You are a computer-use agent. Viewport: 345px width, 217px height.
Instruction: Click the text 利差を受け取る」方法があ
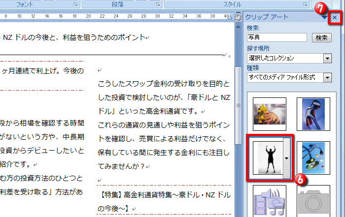click(x=41, y=192)
